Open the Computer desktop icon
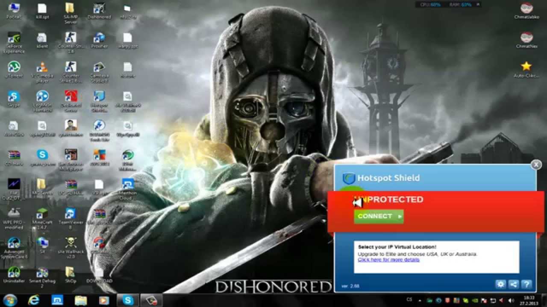 point(14,11)
